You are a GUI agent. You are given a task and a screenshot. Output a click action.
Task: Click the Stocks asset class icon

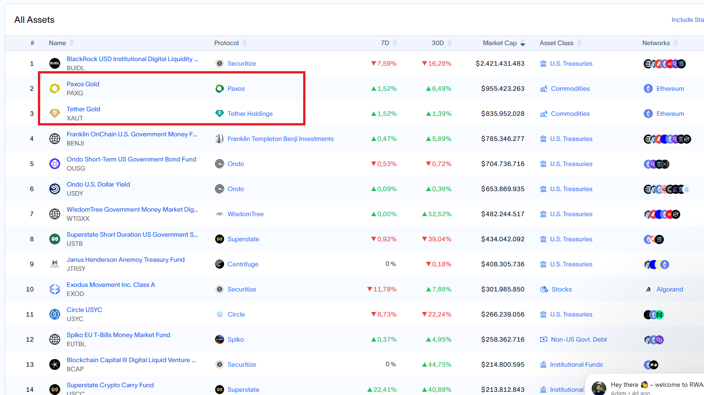544,289
